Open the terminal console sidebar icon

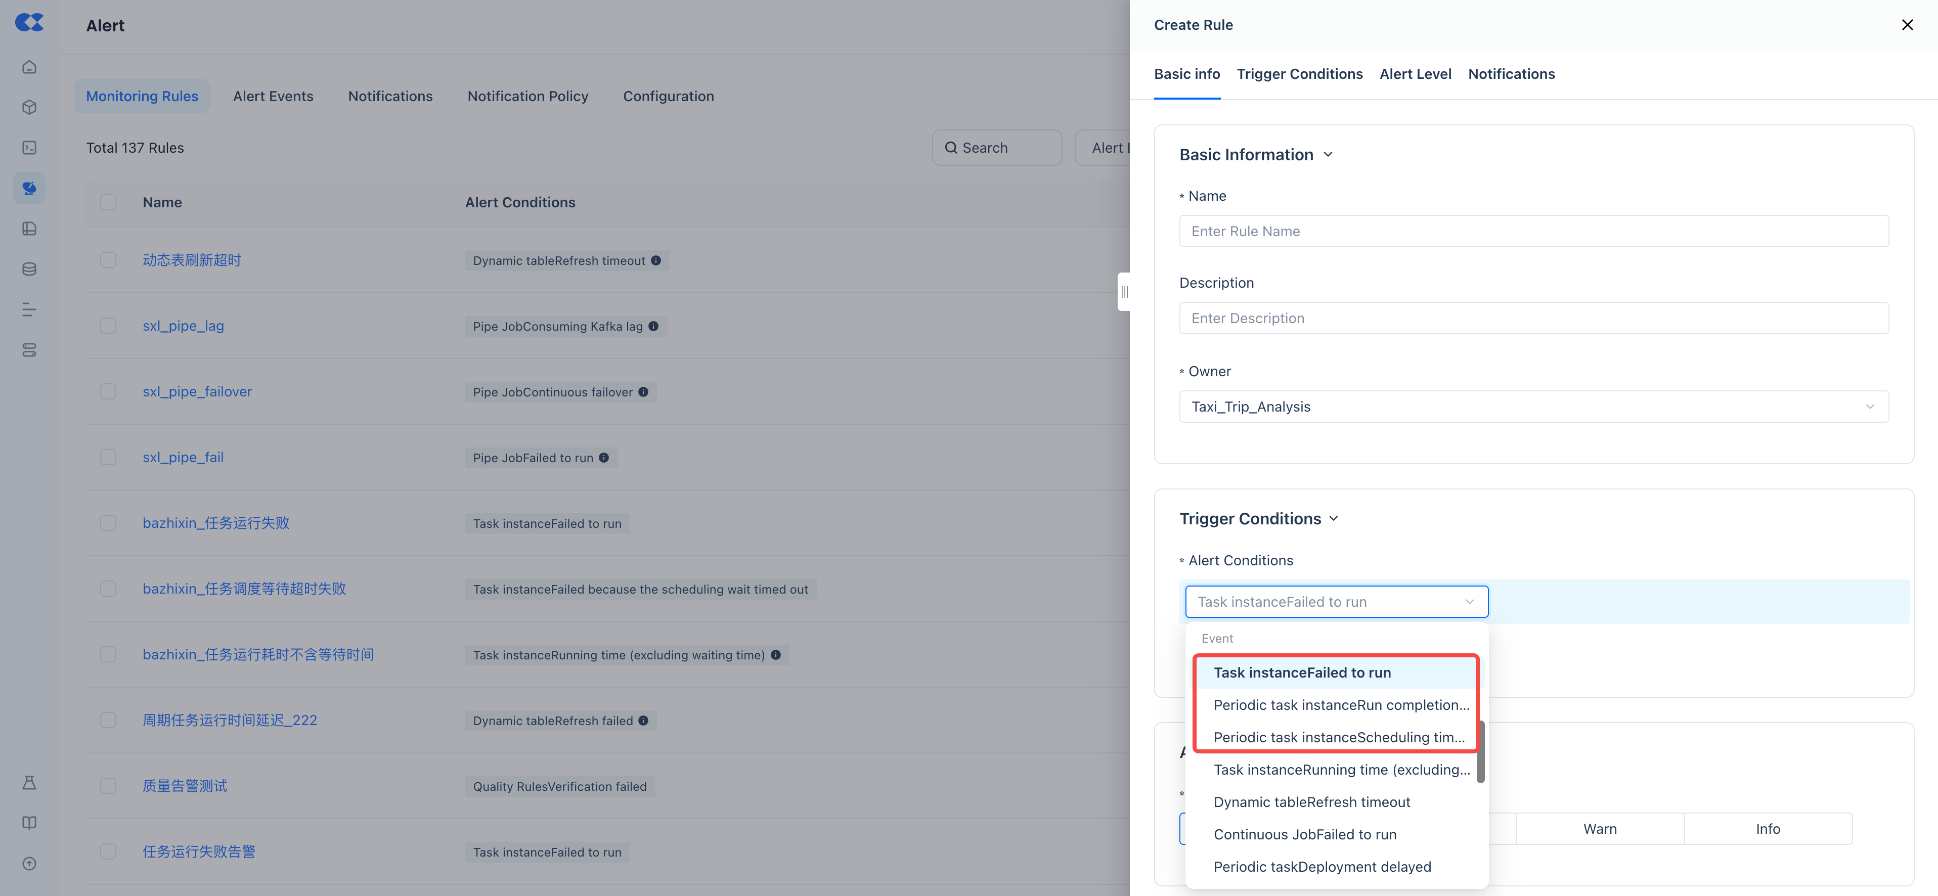29,148
